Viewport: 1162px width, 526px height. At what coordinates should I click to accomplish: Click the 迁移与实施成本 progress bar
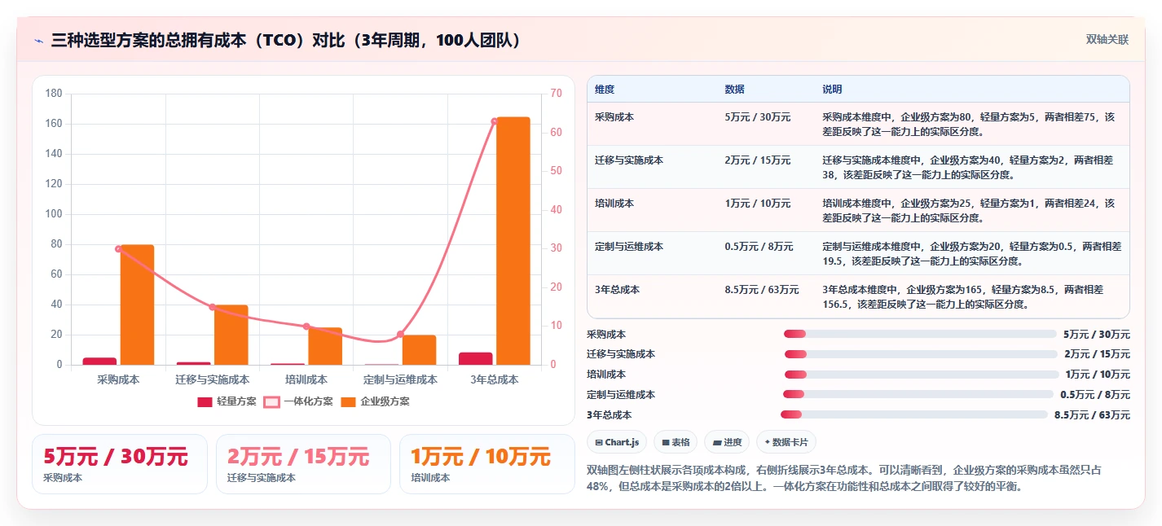[921, 354]
